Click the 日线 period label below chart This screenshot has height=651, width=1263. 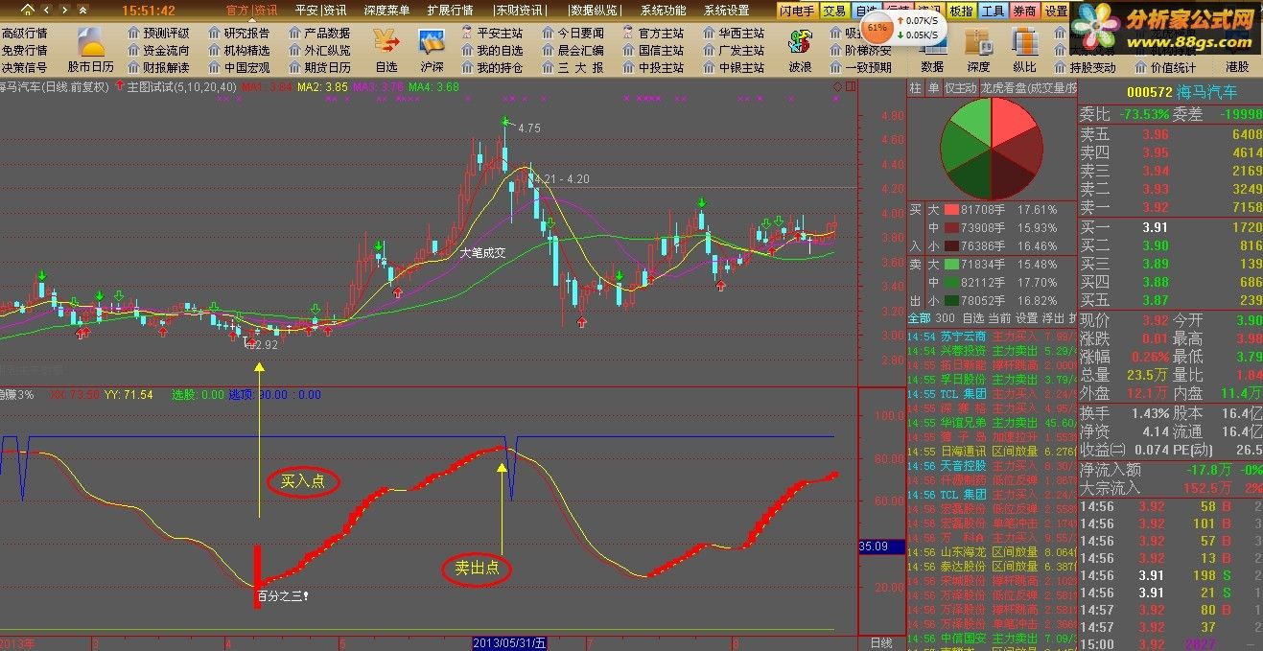click(x=880, y=642)
